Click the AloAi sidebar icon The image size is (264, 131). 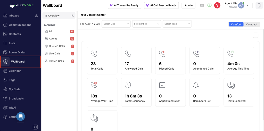tap(5, 108)
